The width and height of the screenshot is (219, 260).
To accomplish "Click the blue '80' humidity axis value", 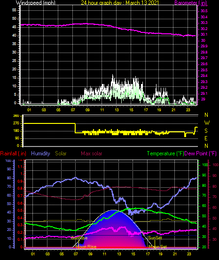I will click(x=9, y=178).
